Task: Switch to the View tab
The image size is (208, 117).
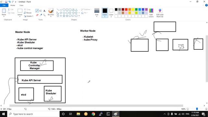Action: pos(21,5)
